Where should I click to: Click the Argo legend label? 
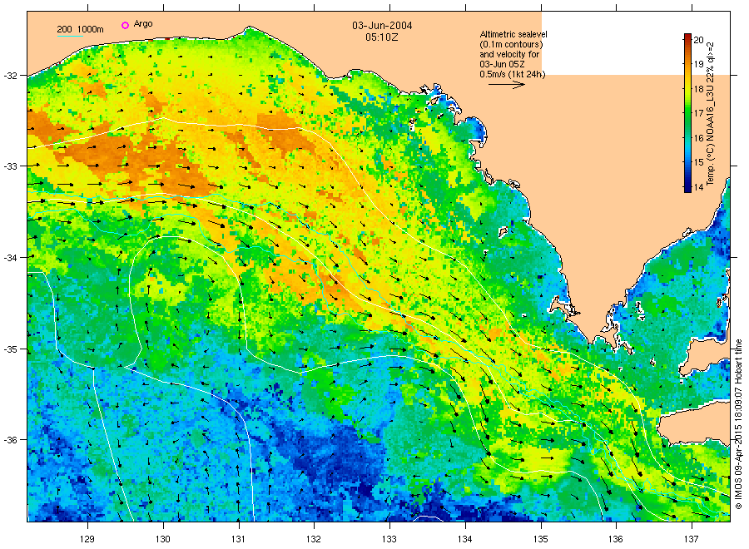coord(143,24)
